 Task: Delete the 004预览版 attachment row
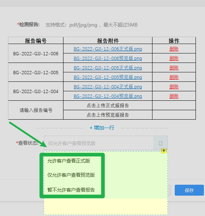tap(174, 96)
